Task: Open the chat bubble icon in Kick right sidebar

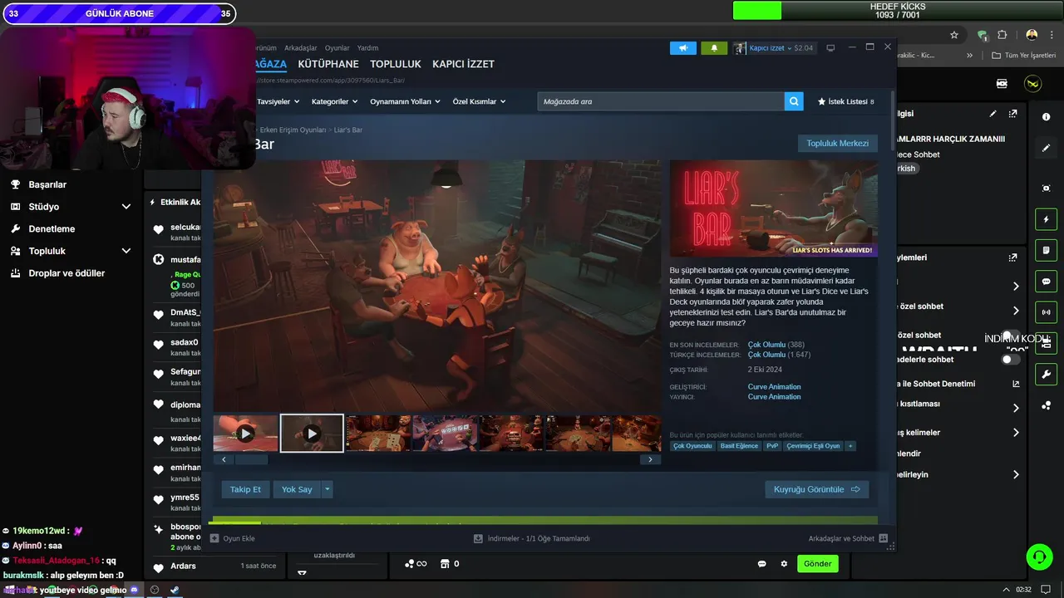Action: coord(1046,281)
